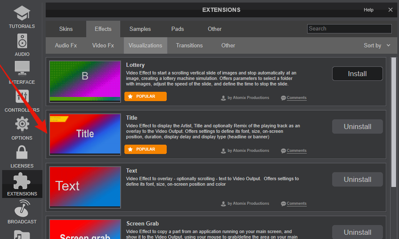Click the Search input field
The width and height of the screenshot is (399, 239).
pyautogui.click(x=349, y=29)
